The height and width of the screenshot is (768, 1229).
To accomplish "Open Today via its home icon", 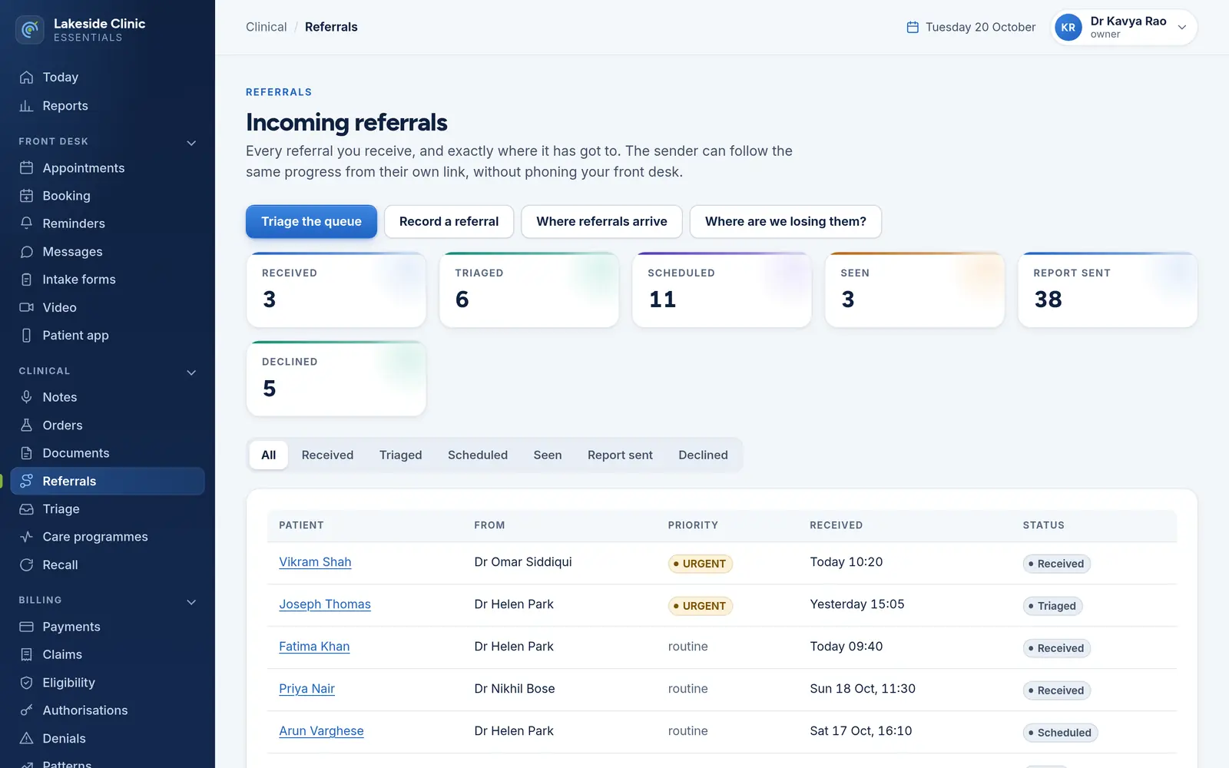I will [26, 78].
